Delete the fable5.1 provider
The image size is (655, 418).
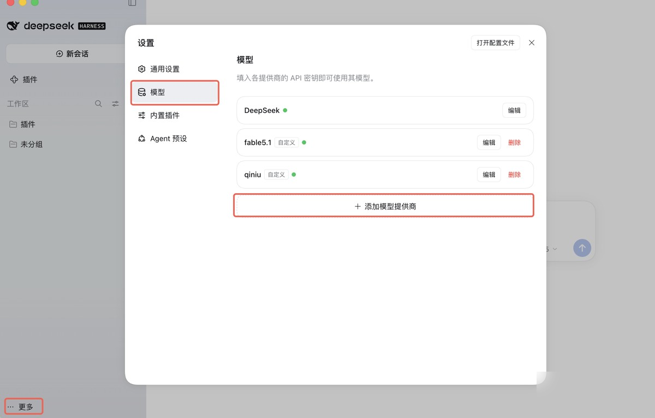[x=514, y=142]
